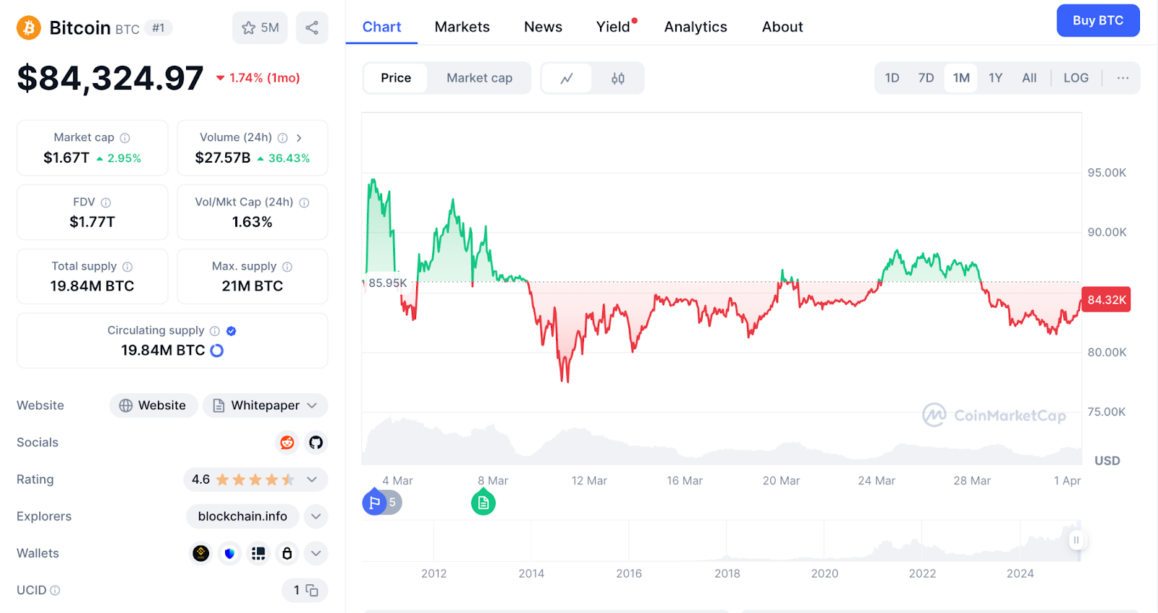Go to the About tab

(x=782, y=27)
